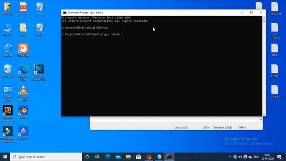Select the C++ TUTORIAL file icon
This screenshot has width=286, height=161.
click(x=274, y=31)
